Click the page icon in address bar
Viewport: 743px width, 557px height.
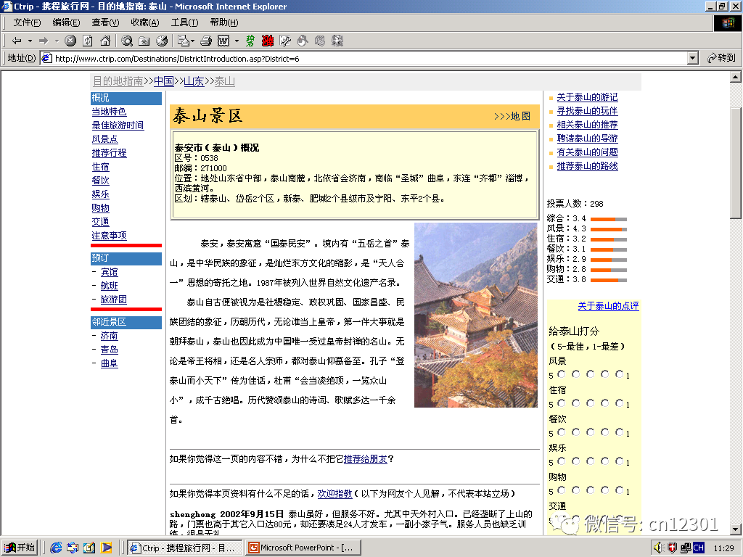tap(46, 58)
